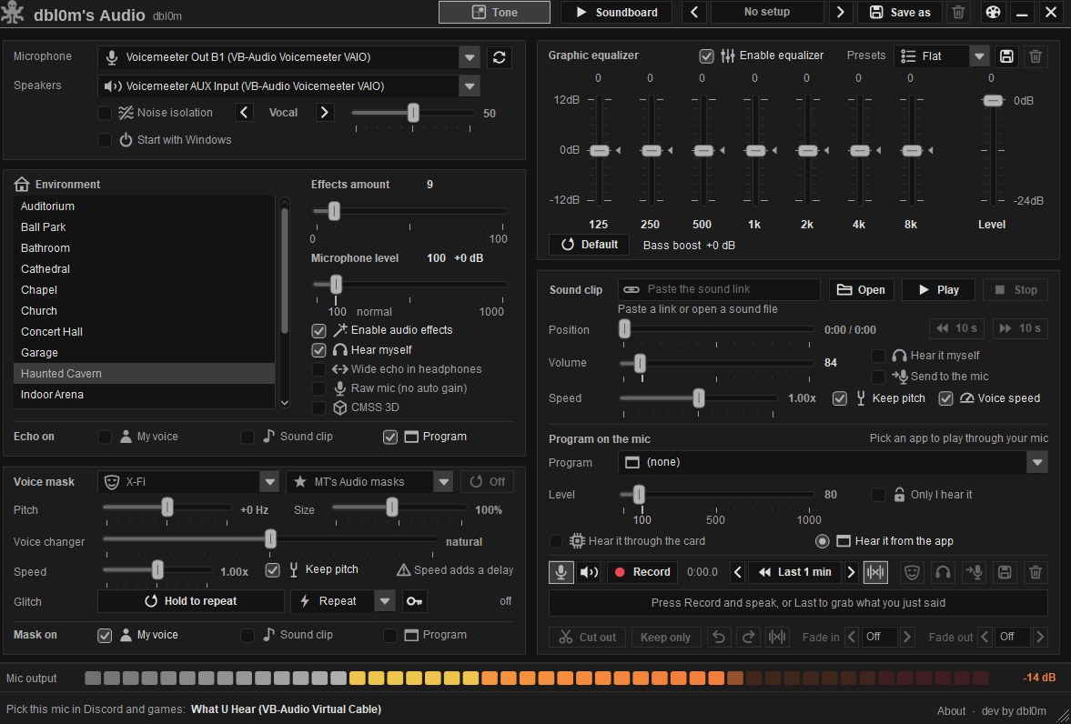Image resolution: width=1071 pixels, height=724 pixels.
Task: Open the X-Fi voice mask dropdown
Action: [270, 481]
